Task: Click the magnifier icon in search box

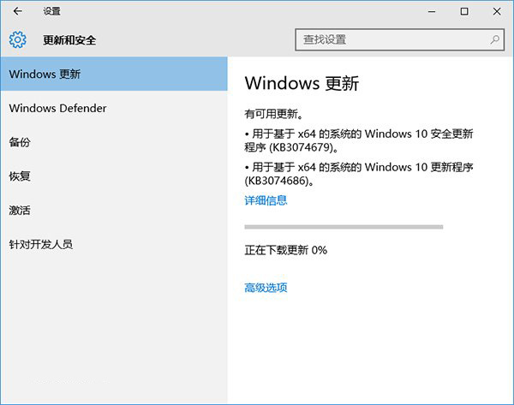Action: pyautogui.click(x=495, y=39)
